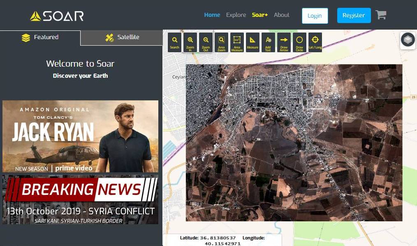417x246 pixels.
Task: Choose the Measure ruler tool
Action: click(253, 42)
